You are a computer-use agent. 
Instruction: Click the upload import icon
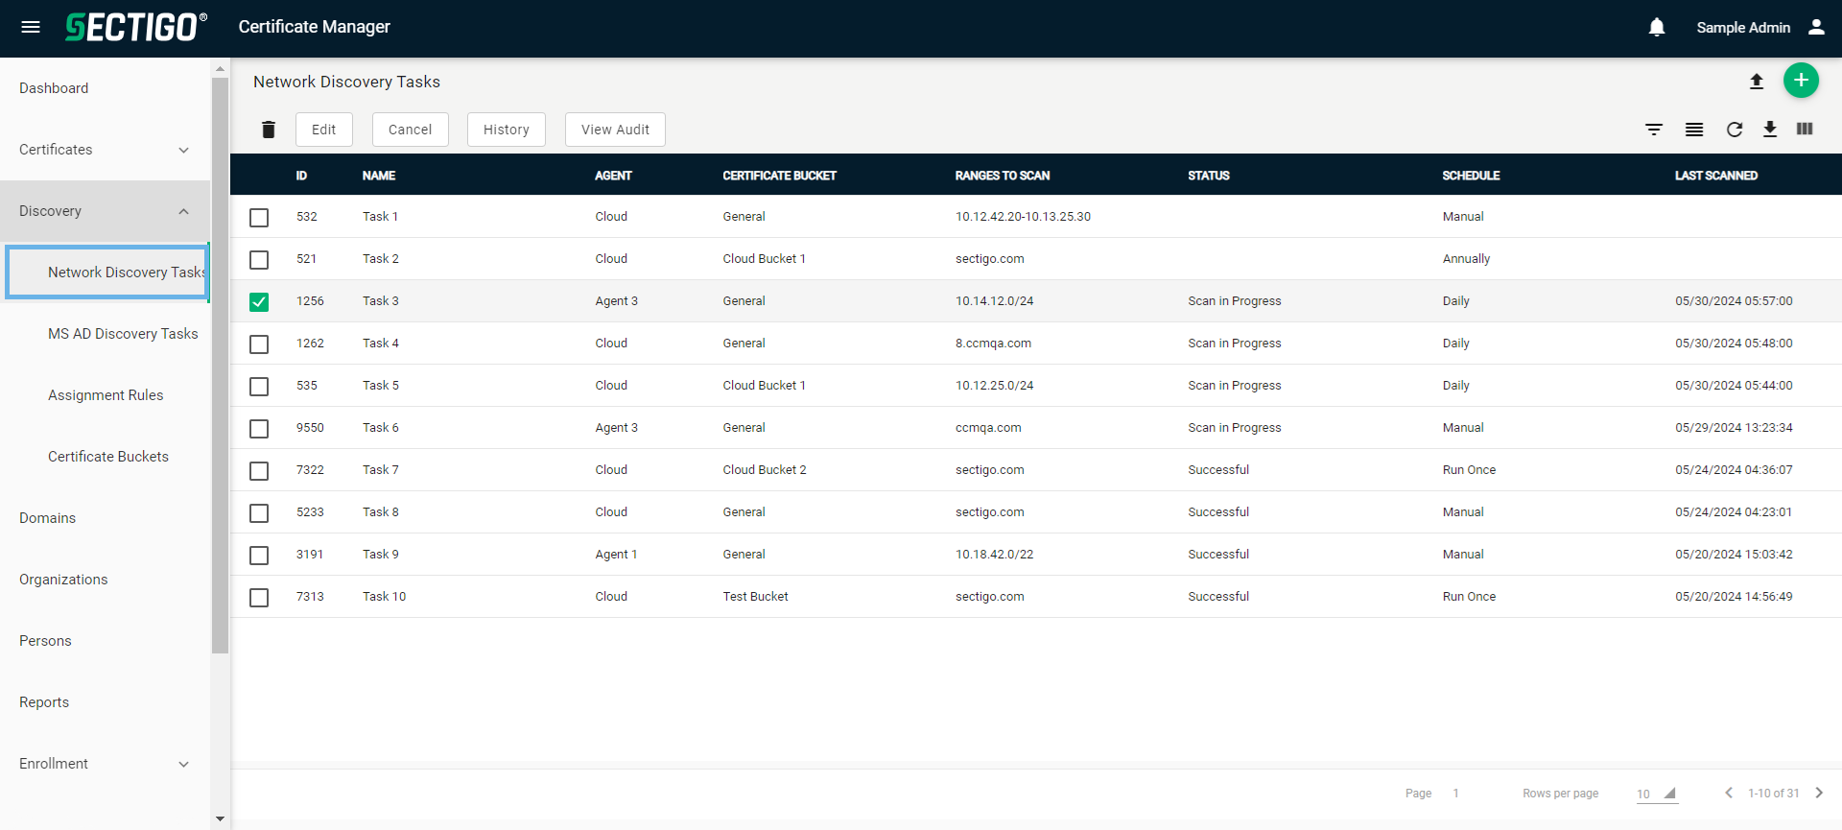[1757, 82]
